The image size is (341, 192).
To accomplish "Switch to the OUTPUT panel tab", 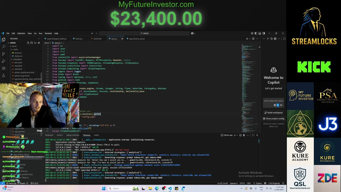I will [x=60, y=135].
